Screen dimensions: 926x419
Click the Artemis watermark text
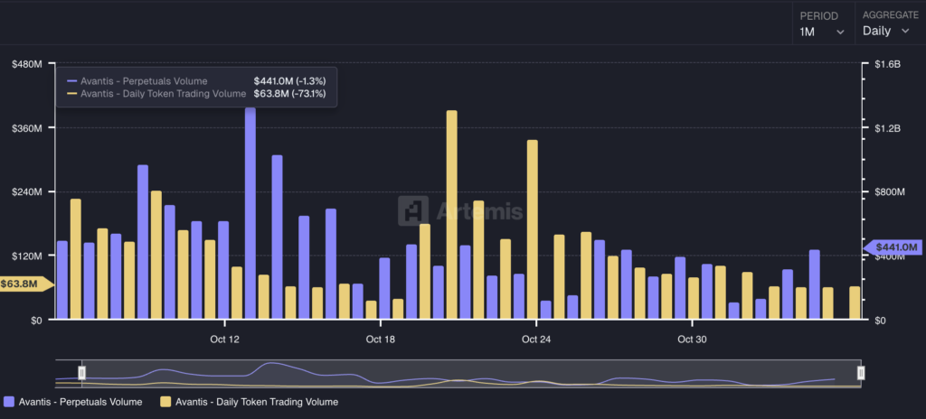point(479,211)
